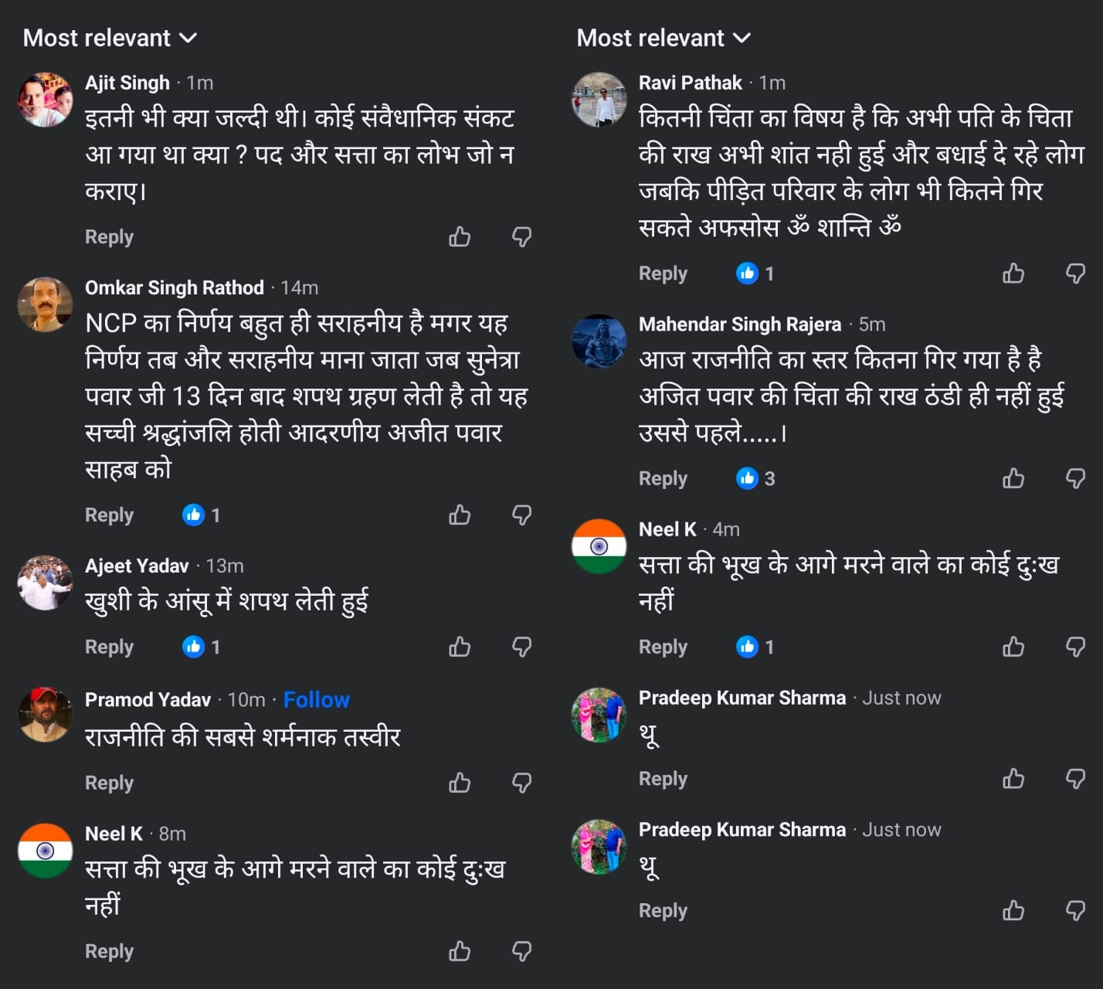Dislike Ravi Pathak's comment
Screen dimensions: 1103x989
point(1076,273)
